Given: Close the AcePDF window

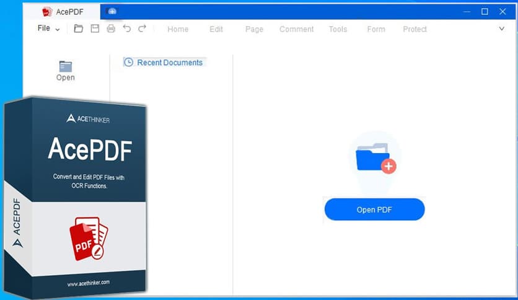Looking at the screenshot, I should pyautogui.click(x=503, y=12).
